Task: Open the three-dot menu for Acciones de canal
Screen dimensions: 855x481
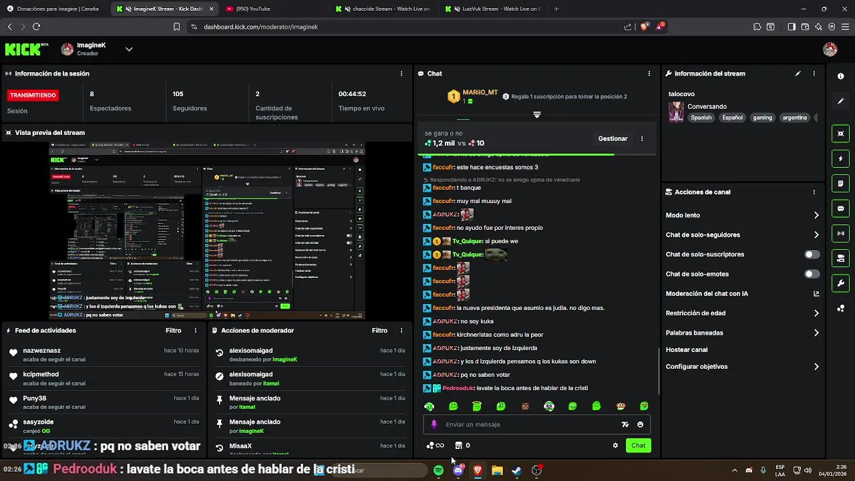Action: pos(814,192)
